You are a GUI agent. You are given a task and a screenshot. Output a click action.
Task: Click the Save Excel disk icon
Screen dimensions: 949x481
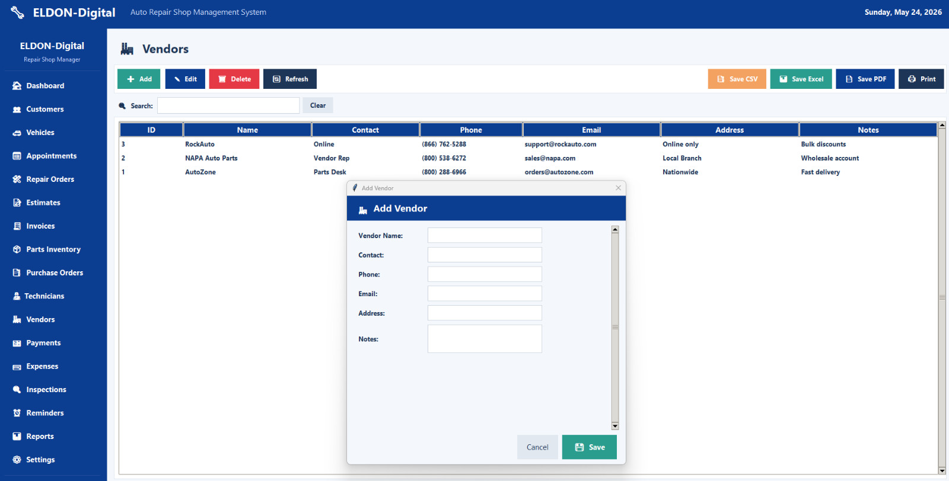click(x=783, y=79)
